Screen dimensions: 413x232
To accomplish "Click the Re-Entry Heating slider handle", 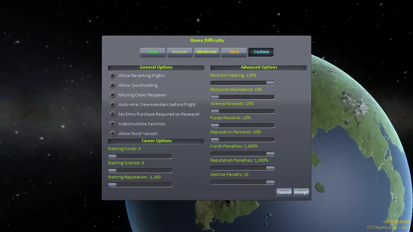I will 270,83.
